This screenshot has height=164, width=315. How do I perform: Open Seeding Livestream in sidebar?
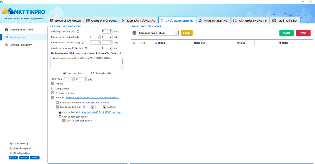pyautogui.click(x=23, y=45)
